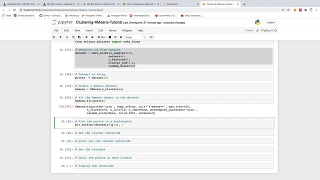This screenshot has width=320, height=180.
Task: Interrupt the kernel with the stop icon
Action: click(110, 37)
